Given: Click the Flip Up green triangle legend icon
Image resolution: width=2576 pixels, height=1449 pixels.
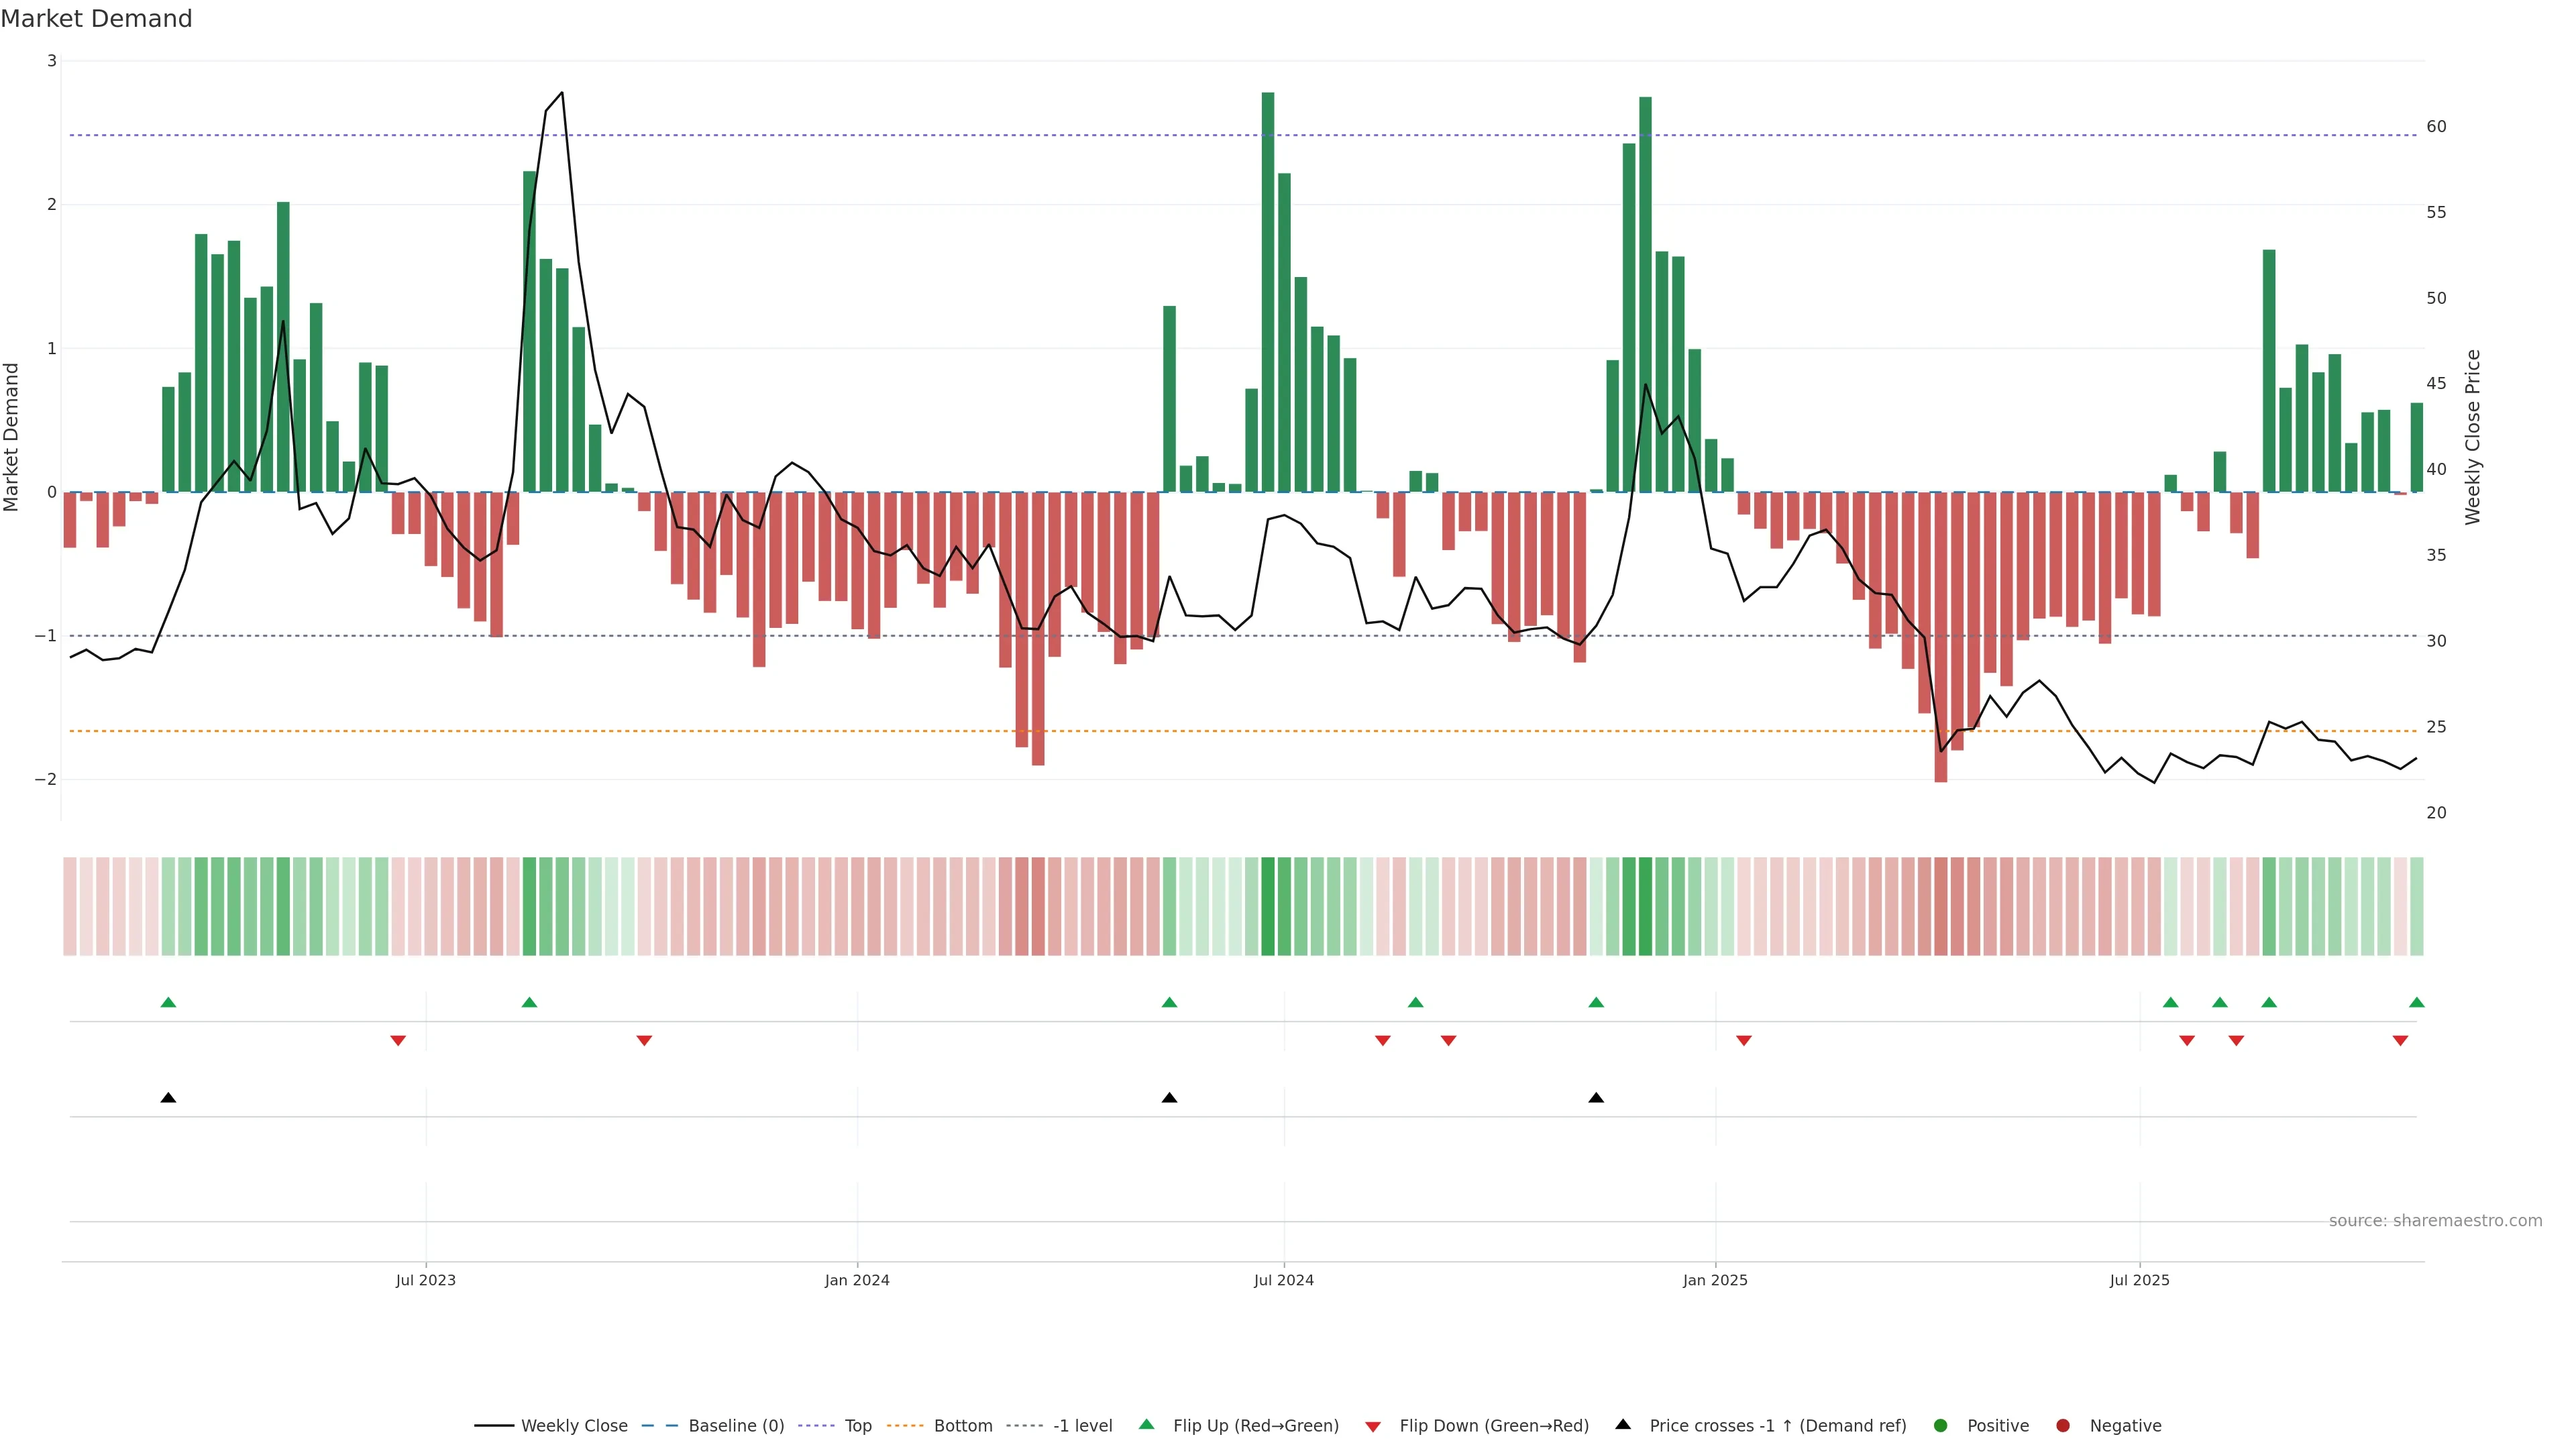Looking at the screenshot, I should pyautogui.click(x=1146, y=1425).
